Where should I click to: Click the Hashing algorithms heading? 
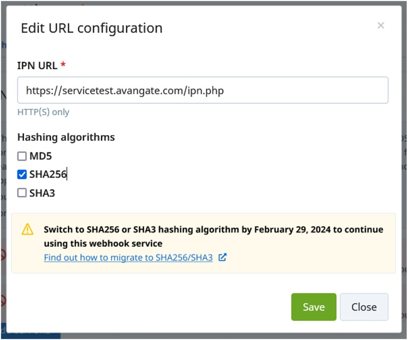pos(66,137)
